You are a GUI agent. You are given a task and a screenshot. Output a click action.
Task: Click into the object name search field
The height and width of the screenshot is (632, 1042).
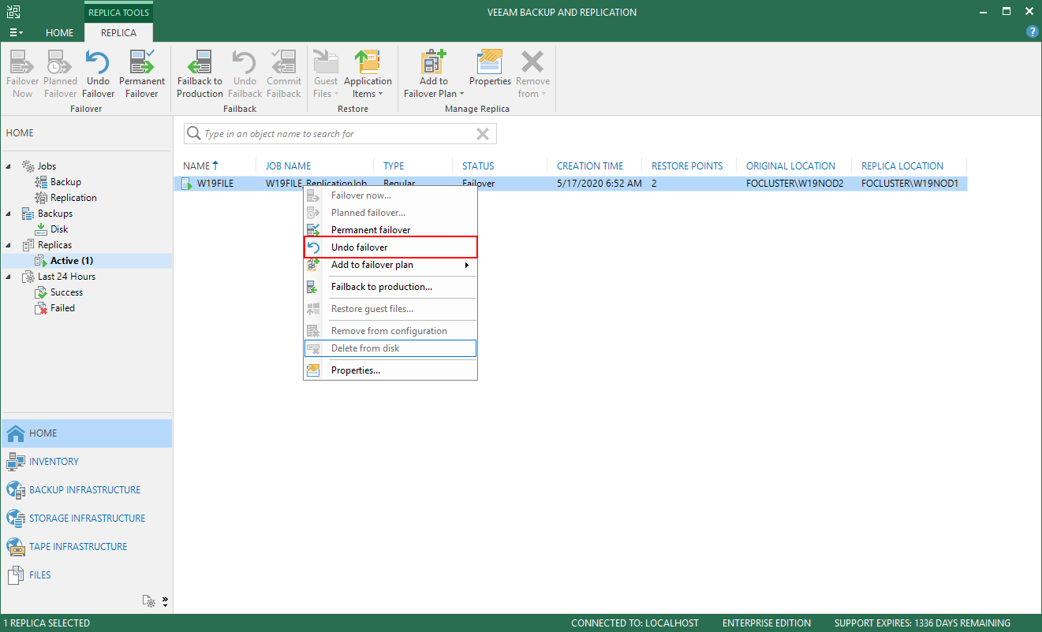[339, 134]
